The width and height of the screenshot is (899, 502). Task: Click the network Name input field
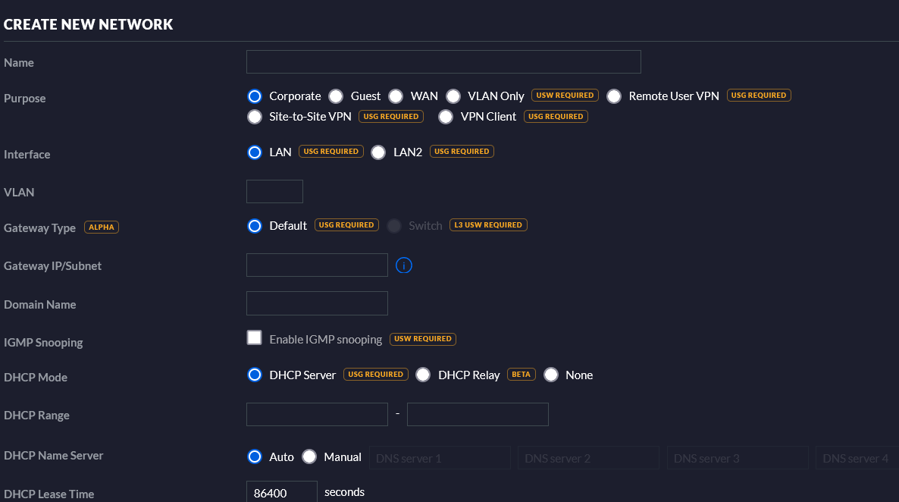[443, 62]
